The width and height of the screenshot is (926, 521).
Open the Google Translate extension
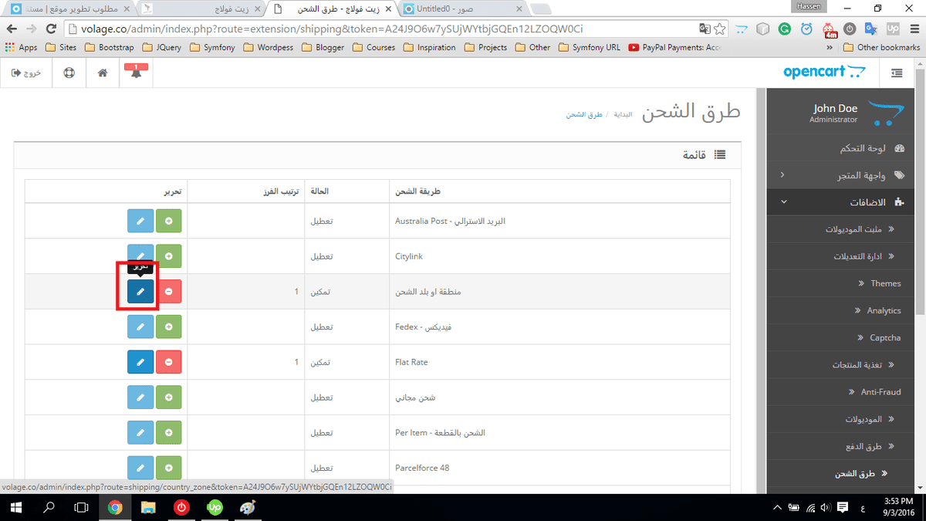click(870, 29)
